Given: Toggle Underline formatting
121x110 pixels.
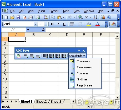Looking at the screenshot, I should pyautogui.click(x=64, y=24).
